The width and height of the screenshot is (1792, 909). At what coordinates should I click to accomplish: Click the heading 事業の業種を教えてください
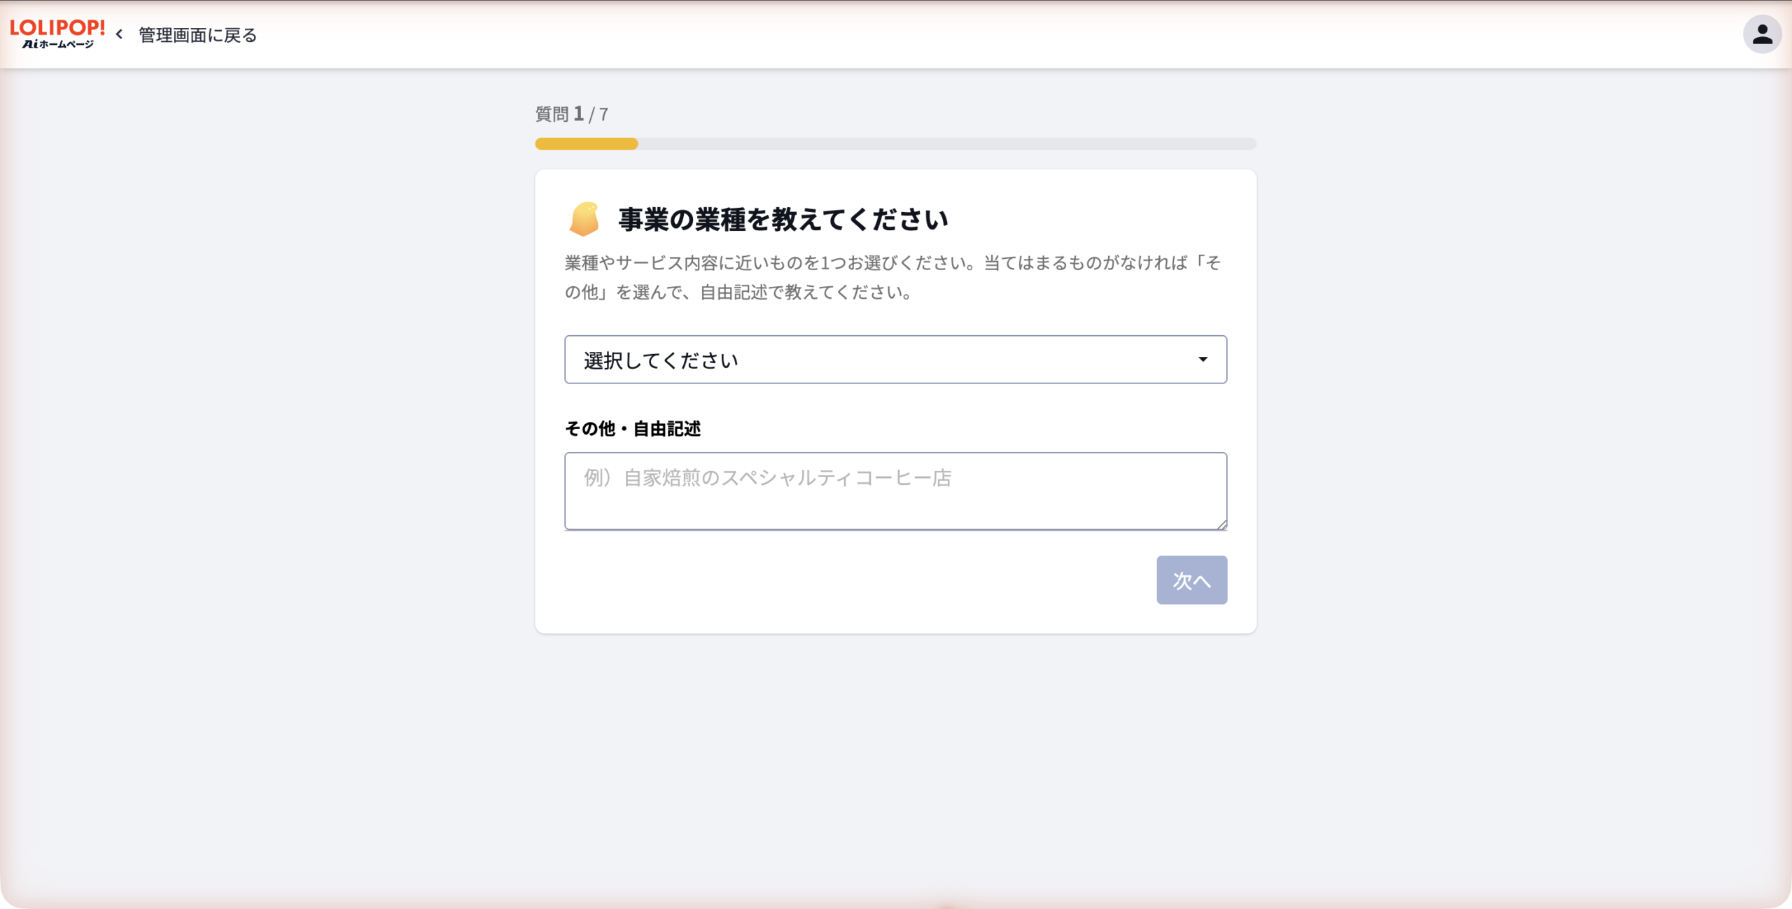783,220
